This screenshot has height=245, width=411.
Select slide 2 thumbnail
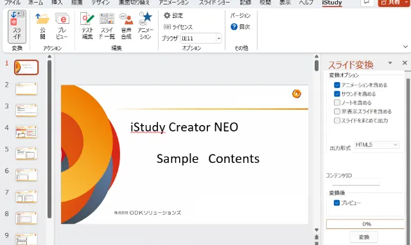(26, 89)
